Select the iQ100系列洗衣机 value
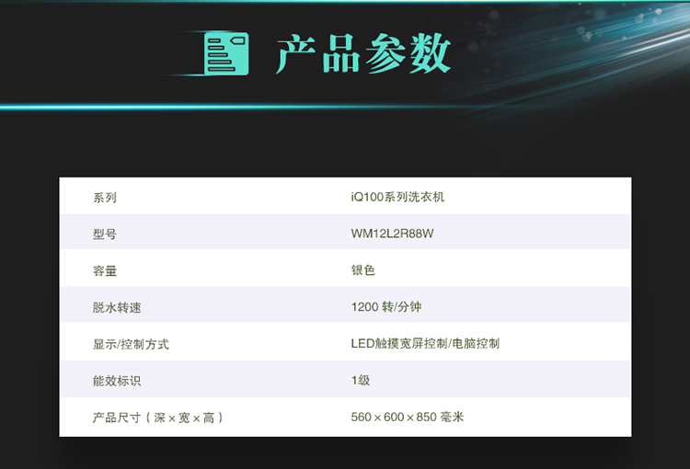This screenshot has width=690, height=469. point(397,197)
